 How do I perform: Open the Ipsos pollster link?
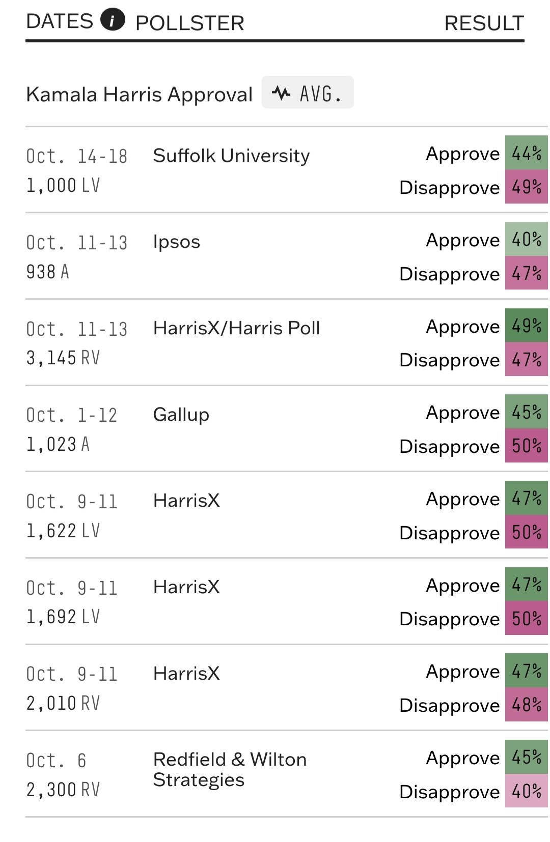(177, 242)
